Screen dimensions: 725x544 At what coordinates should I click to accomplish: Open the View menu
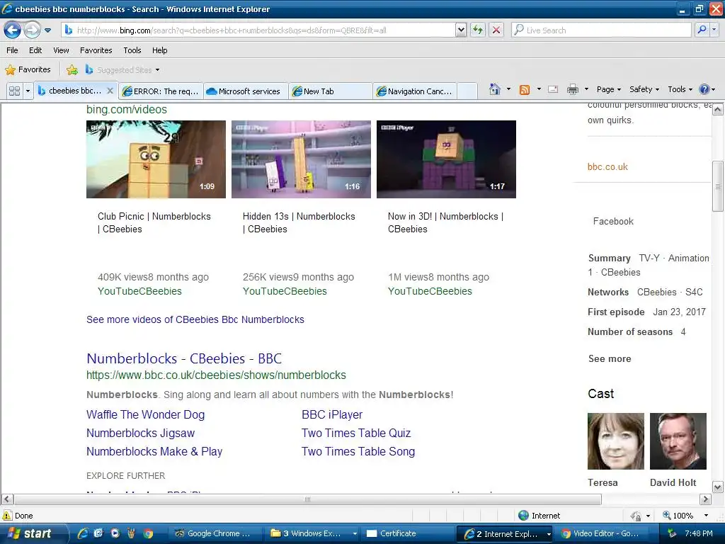point(61,50)
